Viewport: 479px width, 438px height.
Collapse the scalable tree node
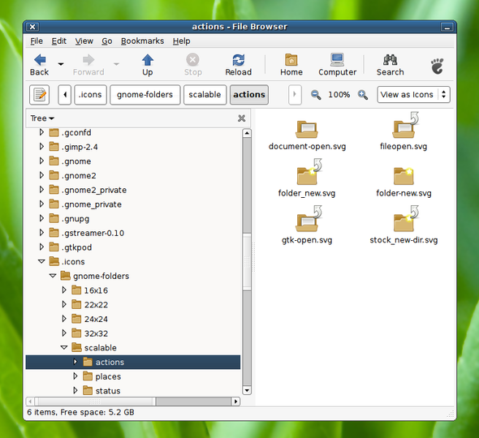tap(64, 347)
